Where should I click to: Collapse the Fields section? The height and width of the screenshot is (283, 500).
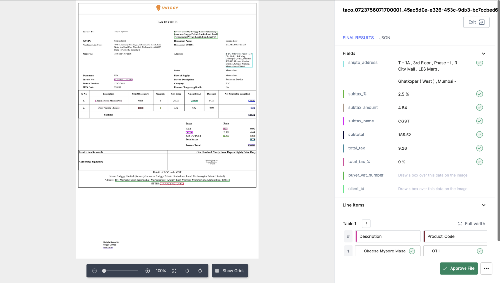(x=483, y=53)
